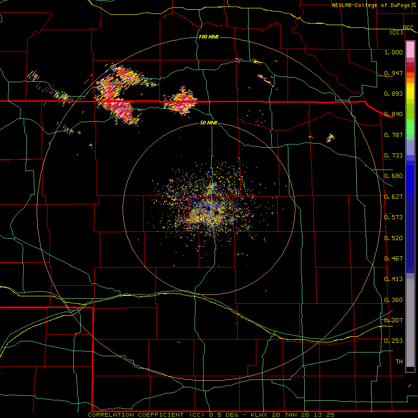
Task: Click the 0.627 scale value
Action: click(393, 197)
